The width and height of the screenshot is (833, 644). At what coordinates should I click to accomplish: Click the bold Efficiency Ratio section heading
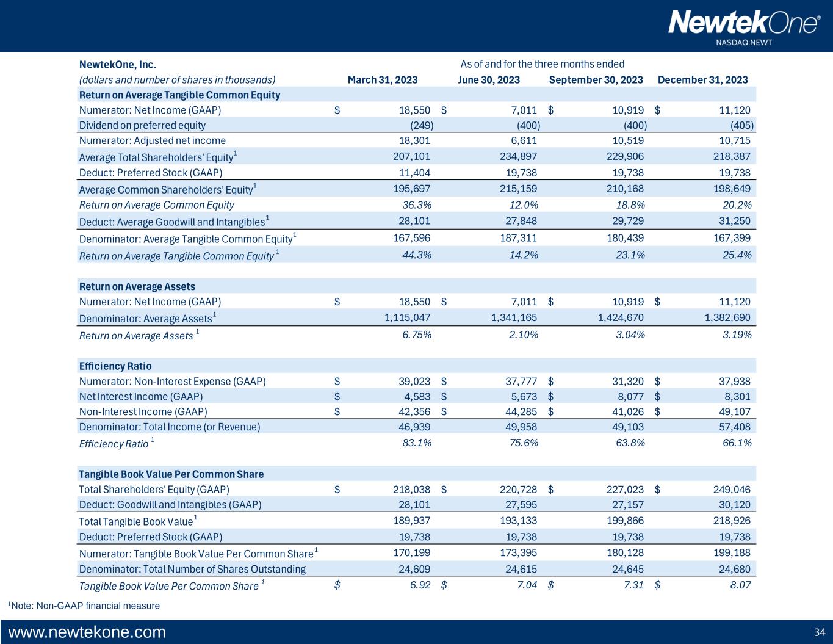coord(115,366)
